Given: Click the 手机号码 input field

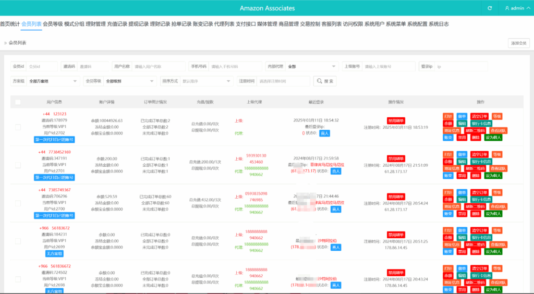Looking at the screenshot, I should (x=235, y=66).
